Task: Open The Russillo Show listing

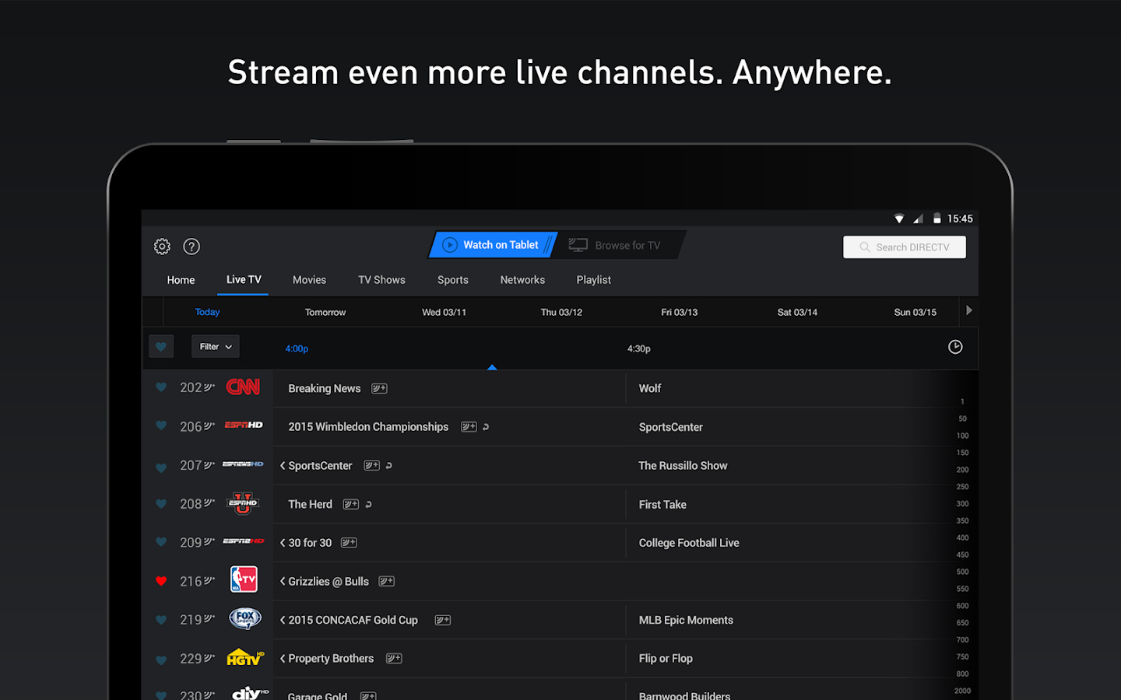Action: [683, 465]
